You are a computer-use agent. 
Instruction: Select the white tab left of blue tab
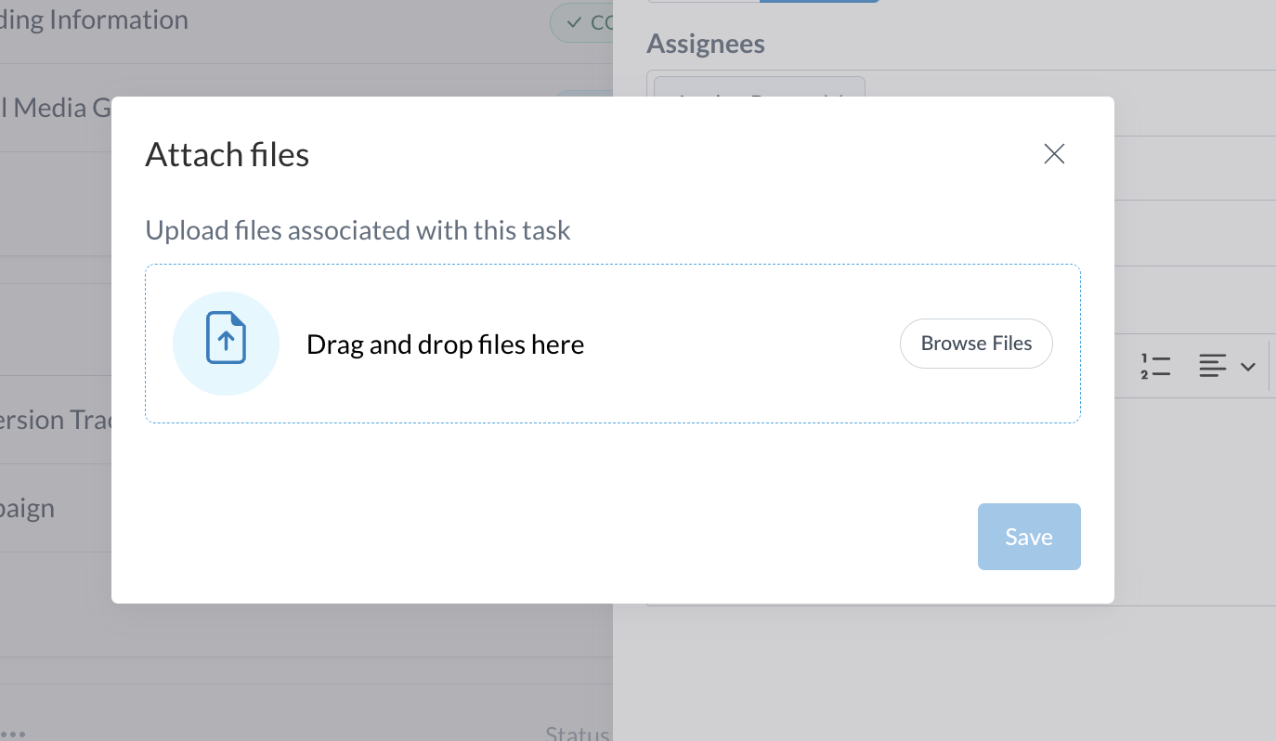click(x=703, y=1)
